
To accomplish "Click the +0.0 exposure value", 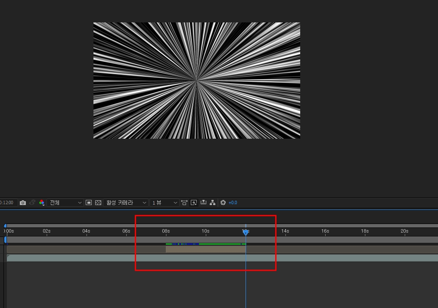I will coord(233,202).
